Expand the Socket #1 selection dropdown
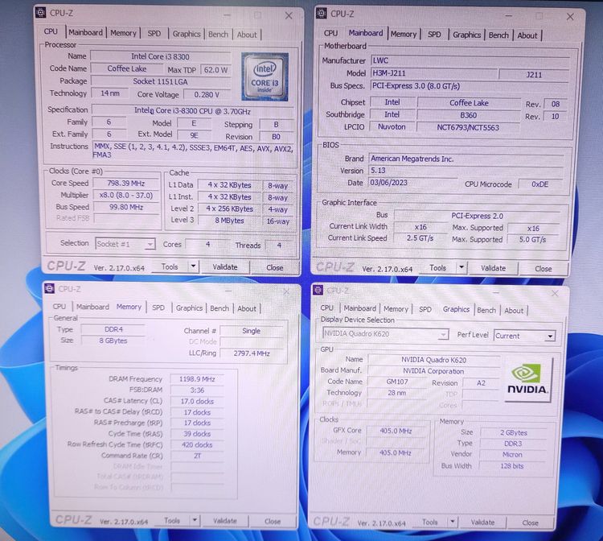603x541 pixels. pos(150,244)
